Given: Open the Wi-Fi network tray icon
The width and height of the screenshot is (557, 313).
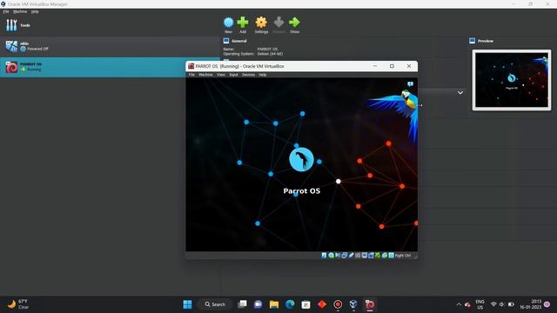Looking at the screenshot, I should coord(493,304).
